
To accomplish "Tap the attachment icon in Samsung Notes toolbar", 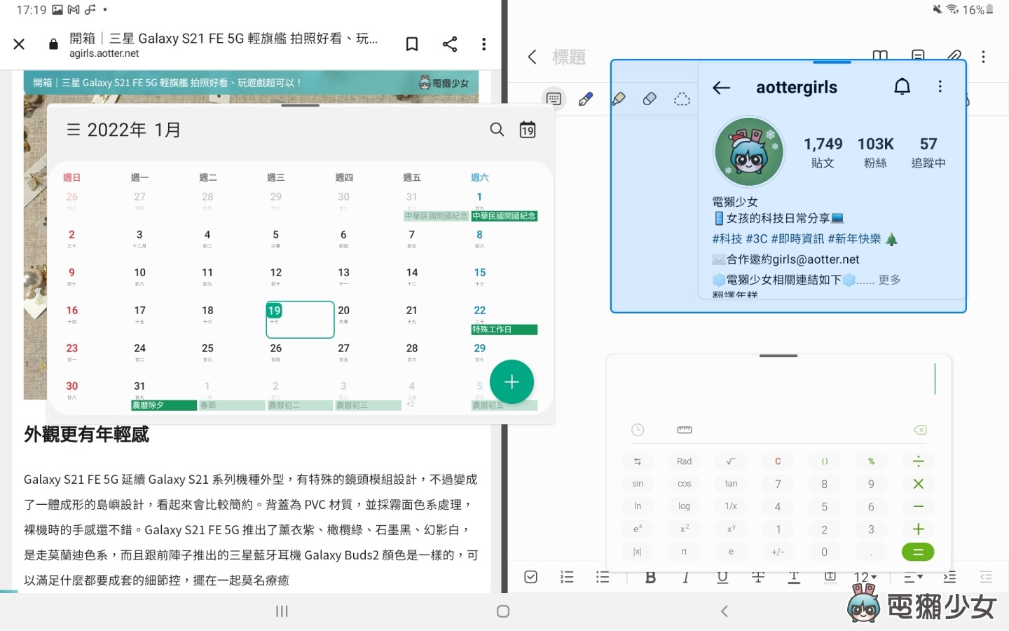I will pyautogui.click(x=954, y=56).
